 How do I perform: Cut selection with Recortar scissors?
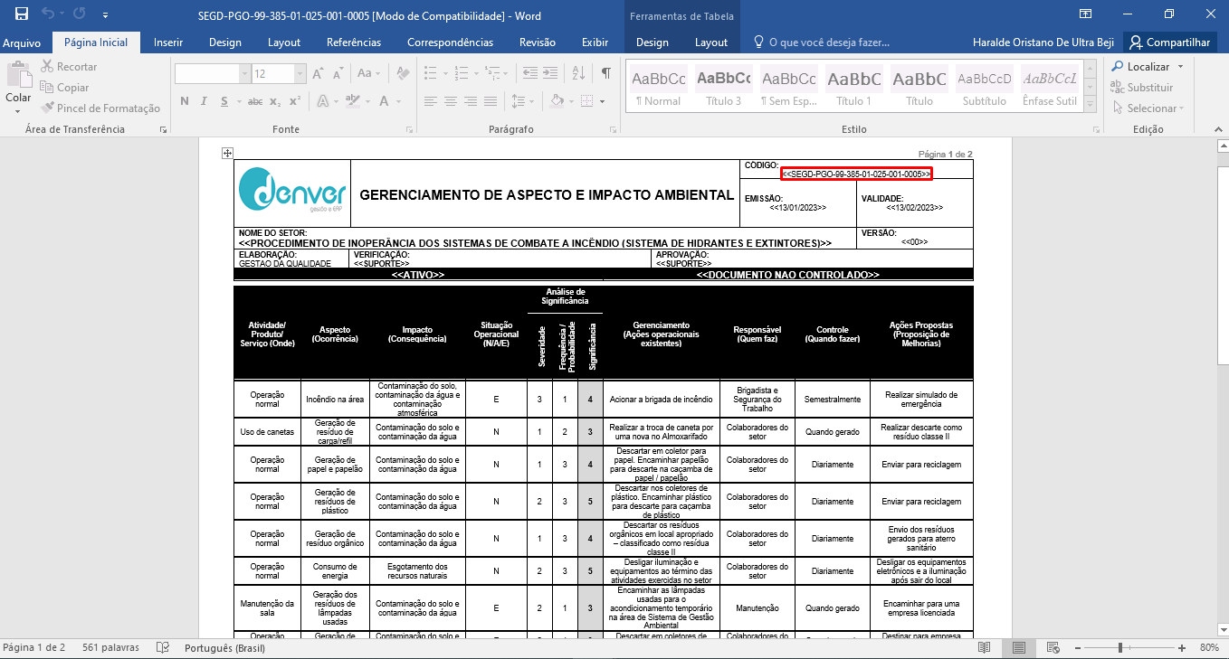click(69, 67)
